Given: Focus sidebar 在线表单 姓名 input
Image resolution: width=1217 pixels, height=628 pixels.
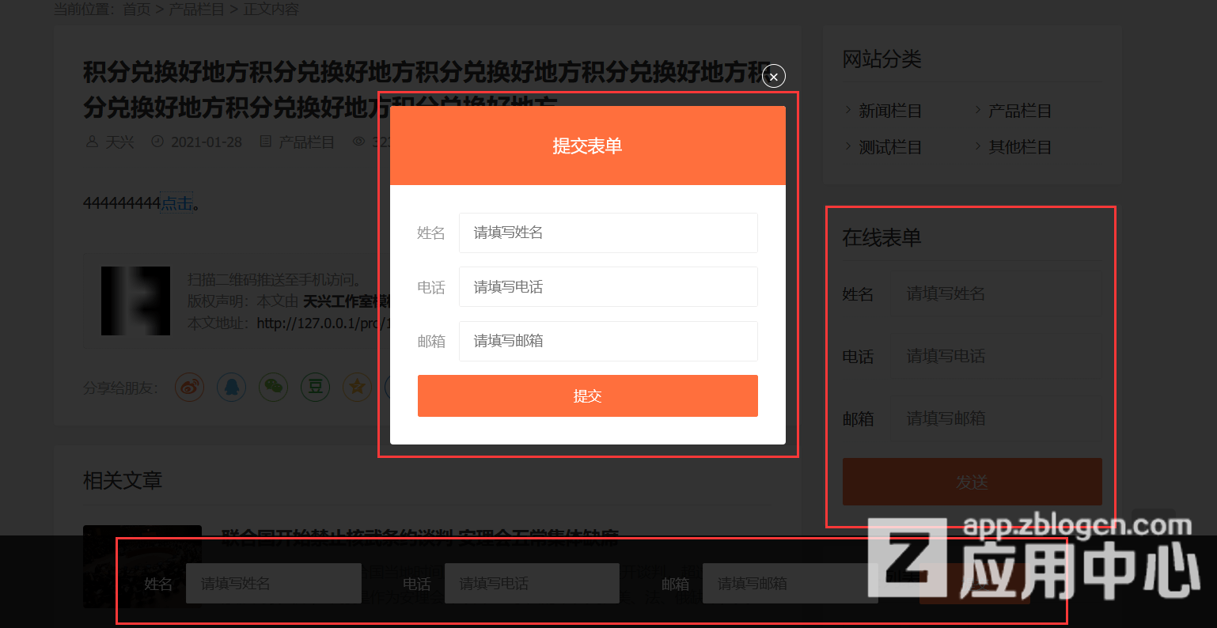Looking at the screenshot, I should click(x=997, y=294).
